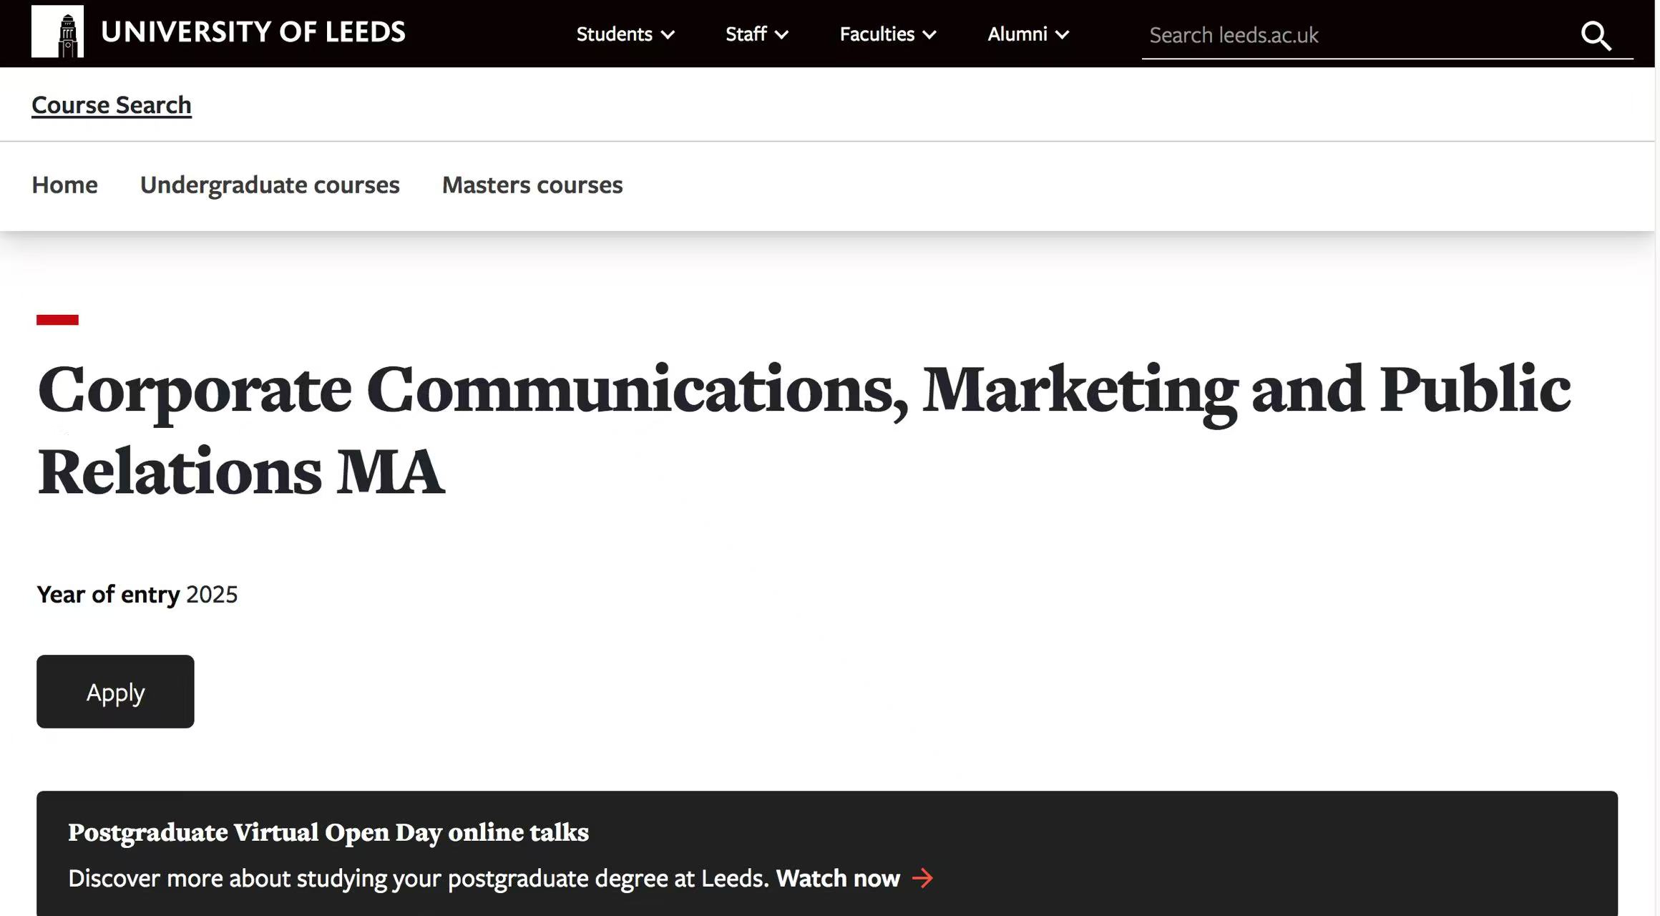Select Undergraduate courses navigation item
Viewport: 1660px width, 916px height.
pos(270,185)
